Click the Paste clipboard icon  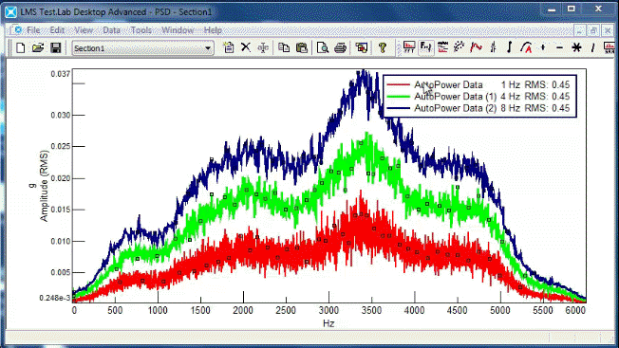302,47
